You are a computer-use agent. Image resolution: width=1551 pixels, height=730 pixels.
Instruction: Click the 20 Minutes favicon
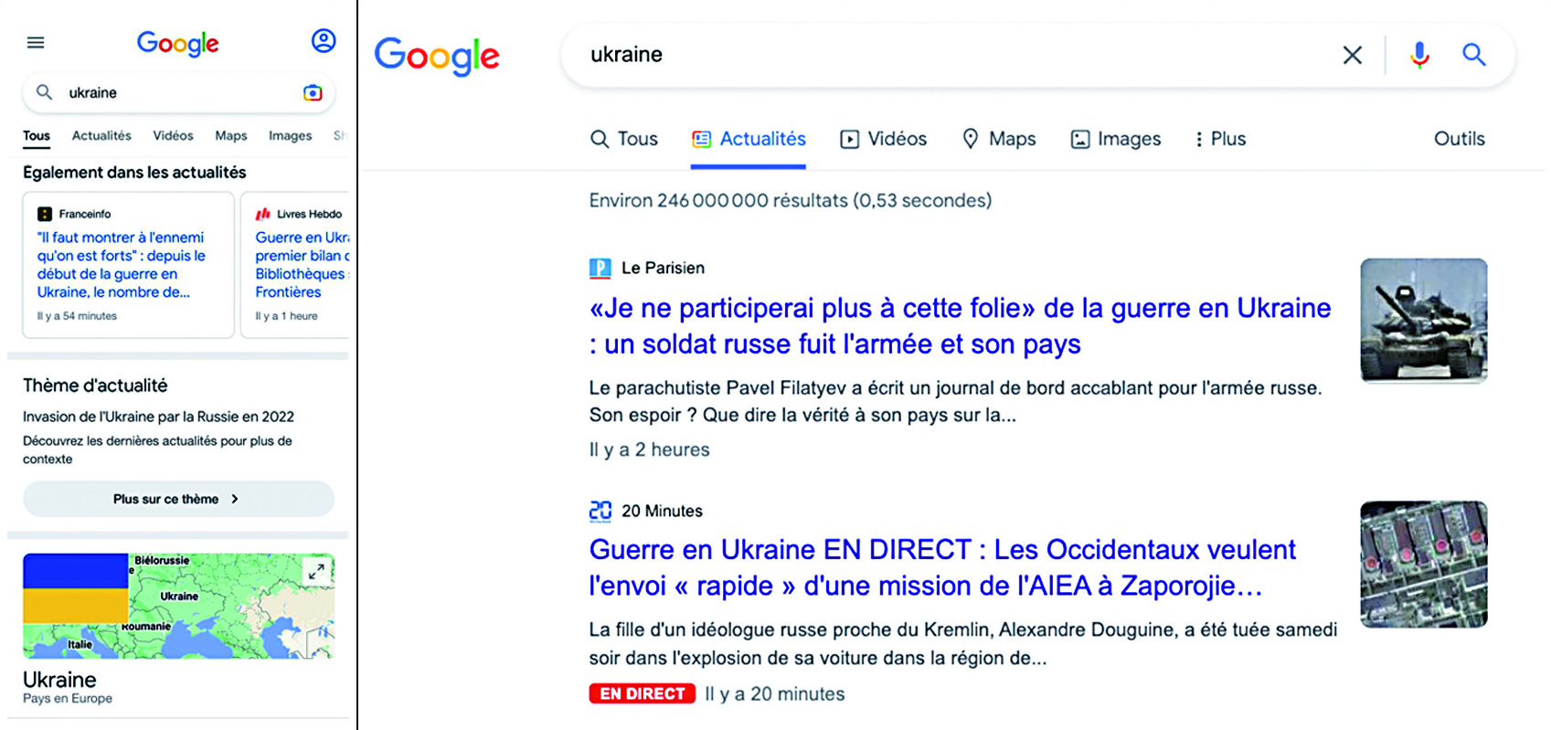click(600, 511)
